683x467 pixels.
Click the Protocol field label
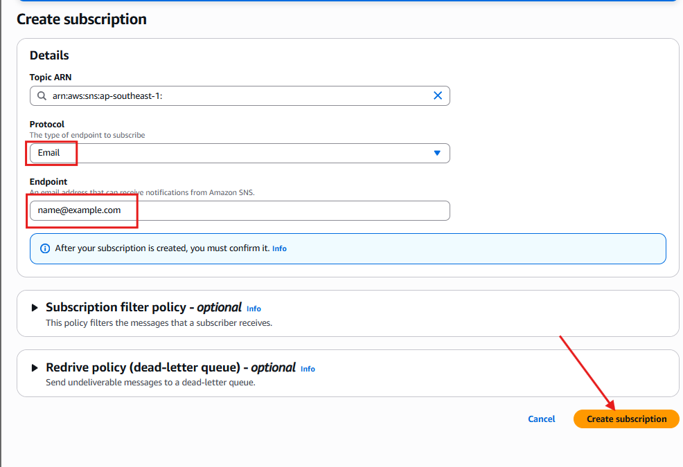47,125
